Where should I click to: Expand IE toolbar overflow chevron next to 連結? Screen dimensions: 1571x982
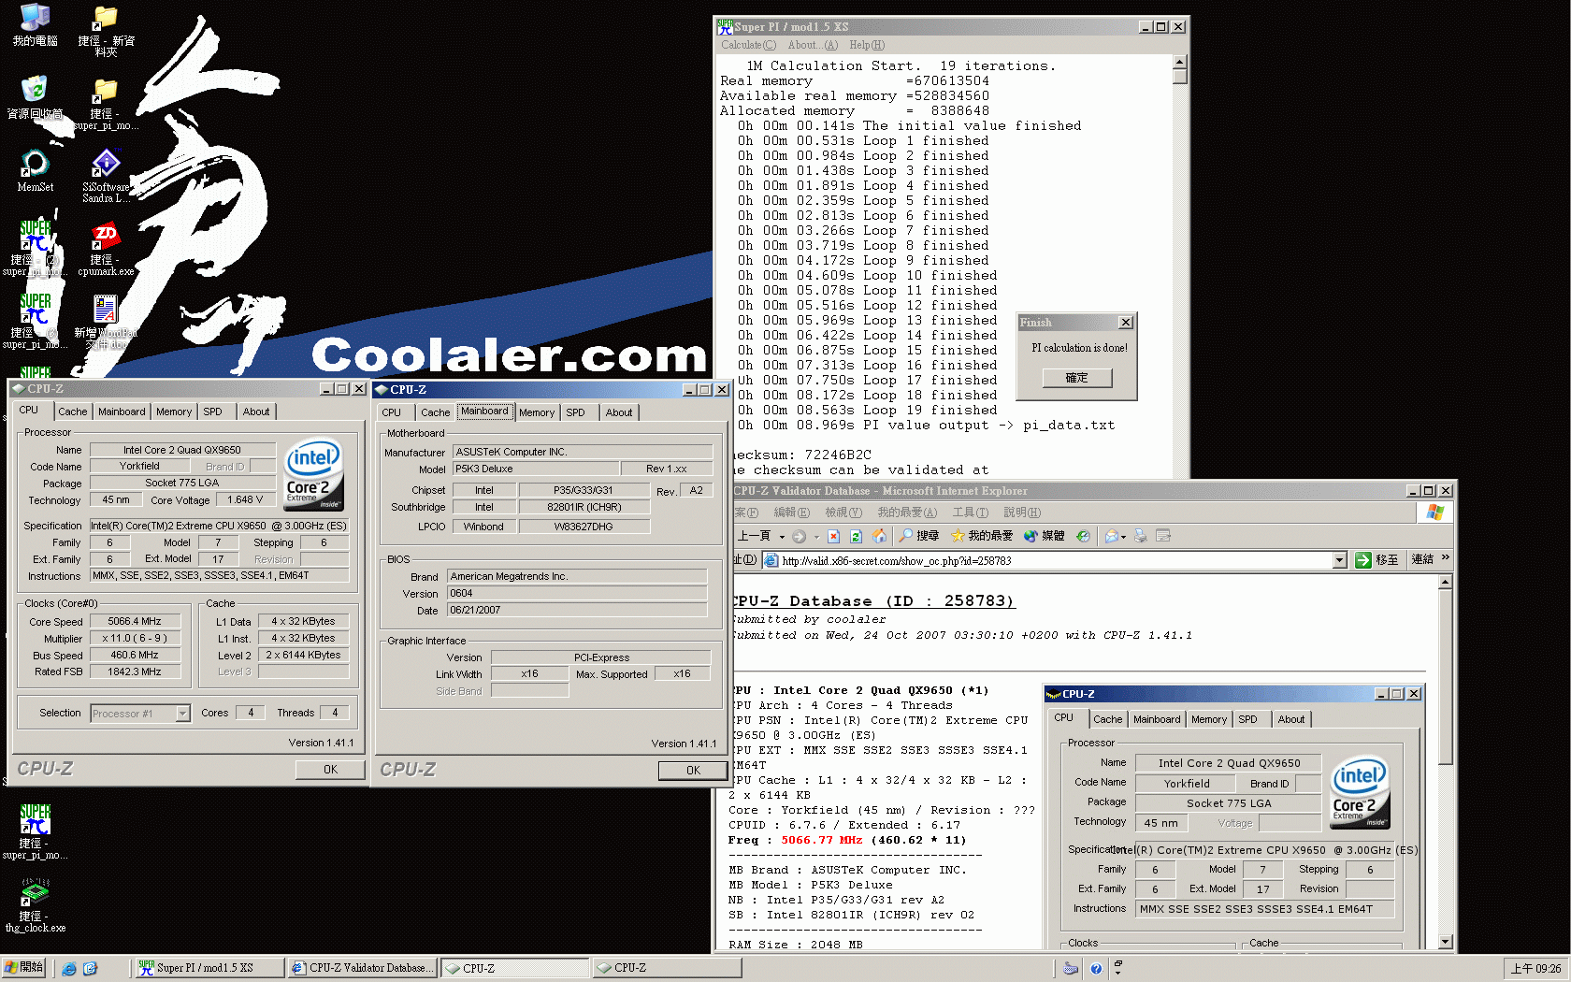click(1446, 558)
